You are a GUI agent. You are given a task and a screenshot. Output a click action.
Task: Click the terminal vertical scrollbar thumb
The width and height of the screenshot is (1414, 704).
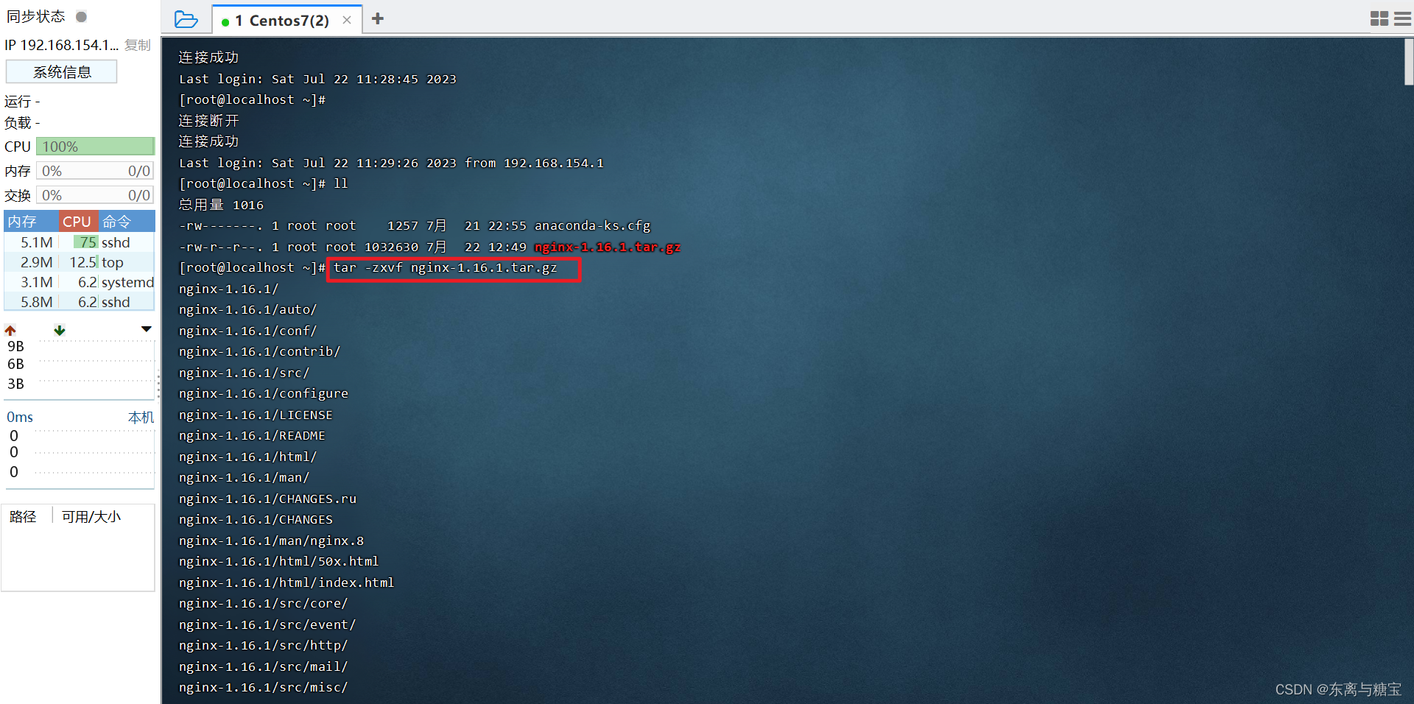click(1408, 63)
